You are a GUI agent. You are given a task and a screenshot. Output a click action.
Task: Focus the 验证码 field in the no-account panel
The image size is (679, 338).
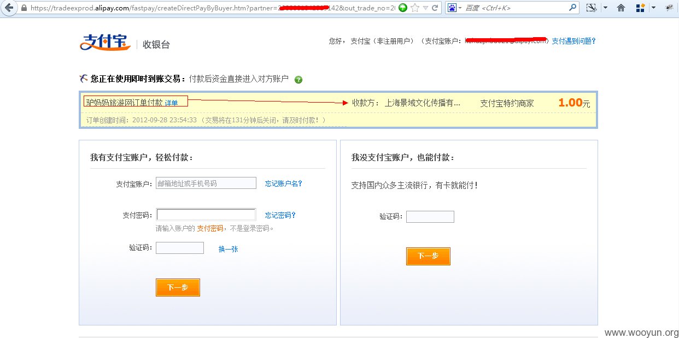430,217
